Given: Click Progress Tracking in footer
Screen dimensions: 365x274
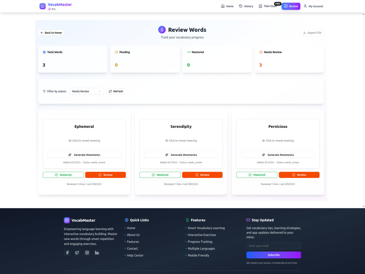Looking at the screenshot, I should click(x=200, y=242).
